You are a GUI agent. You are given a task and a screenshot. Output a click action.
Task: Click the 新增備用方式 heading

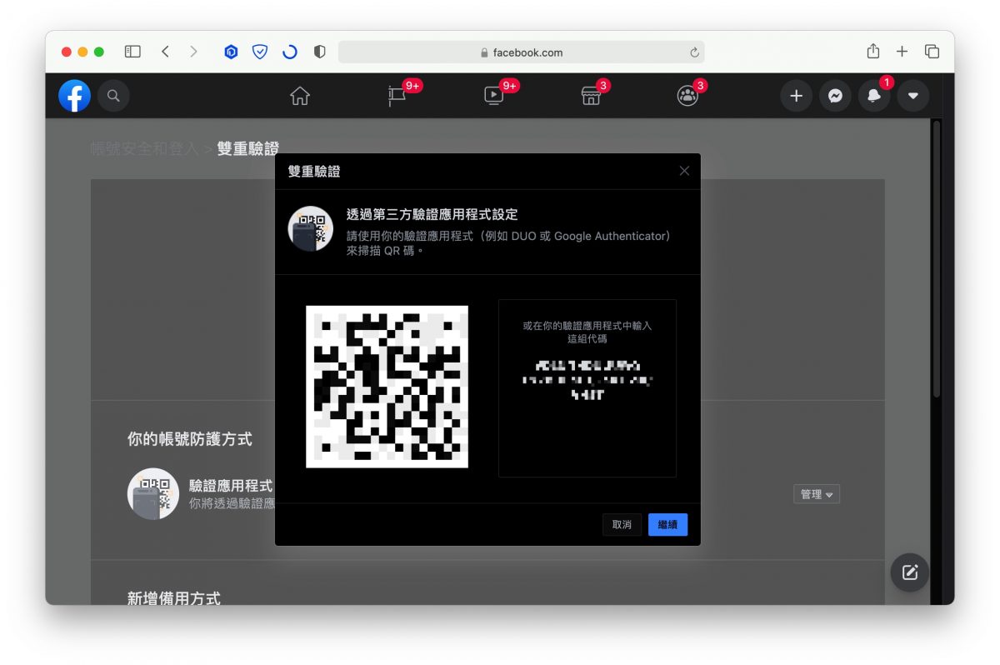pyautogui.click(x=173, y=598)
